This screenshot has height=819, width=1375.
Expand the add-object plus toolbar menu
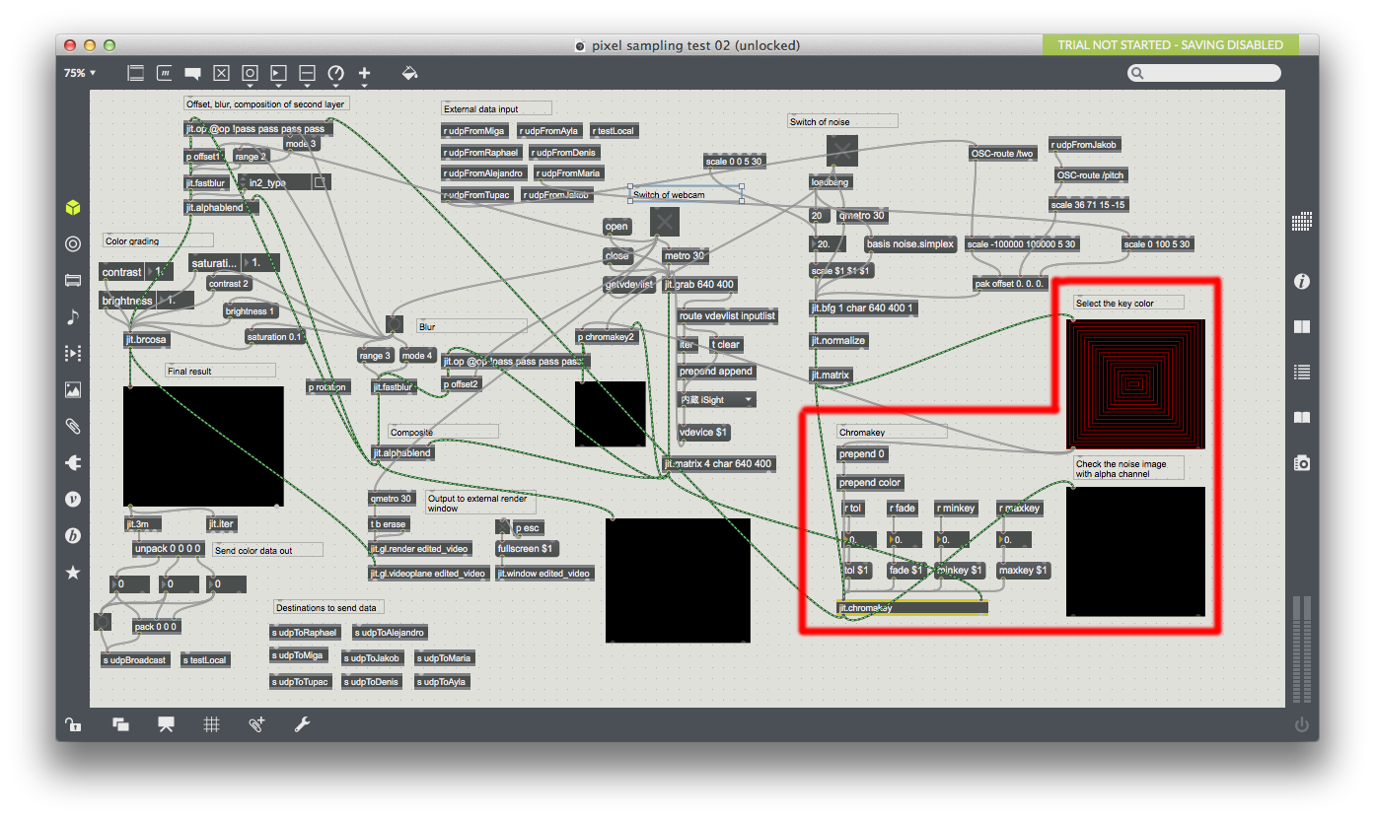[x=364, y=73]
